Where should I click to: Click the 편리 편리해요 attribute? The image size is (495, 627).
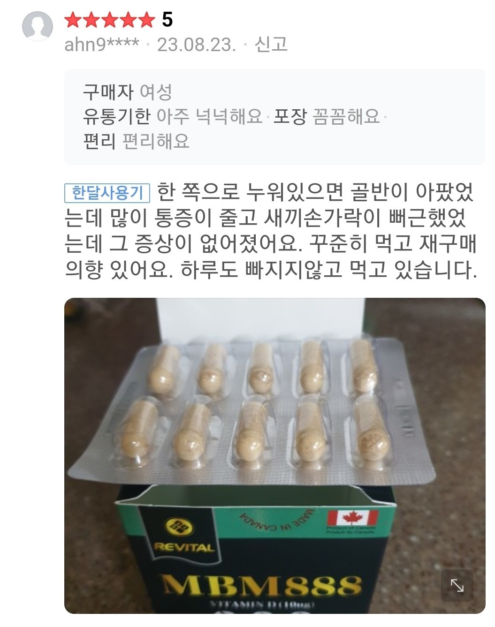click(x=136, y=141)
